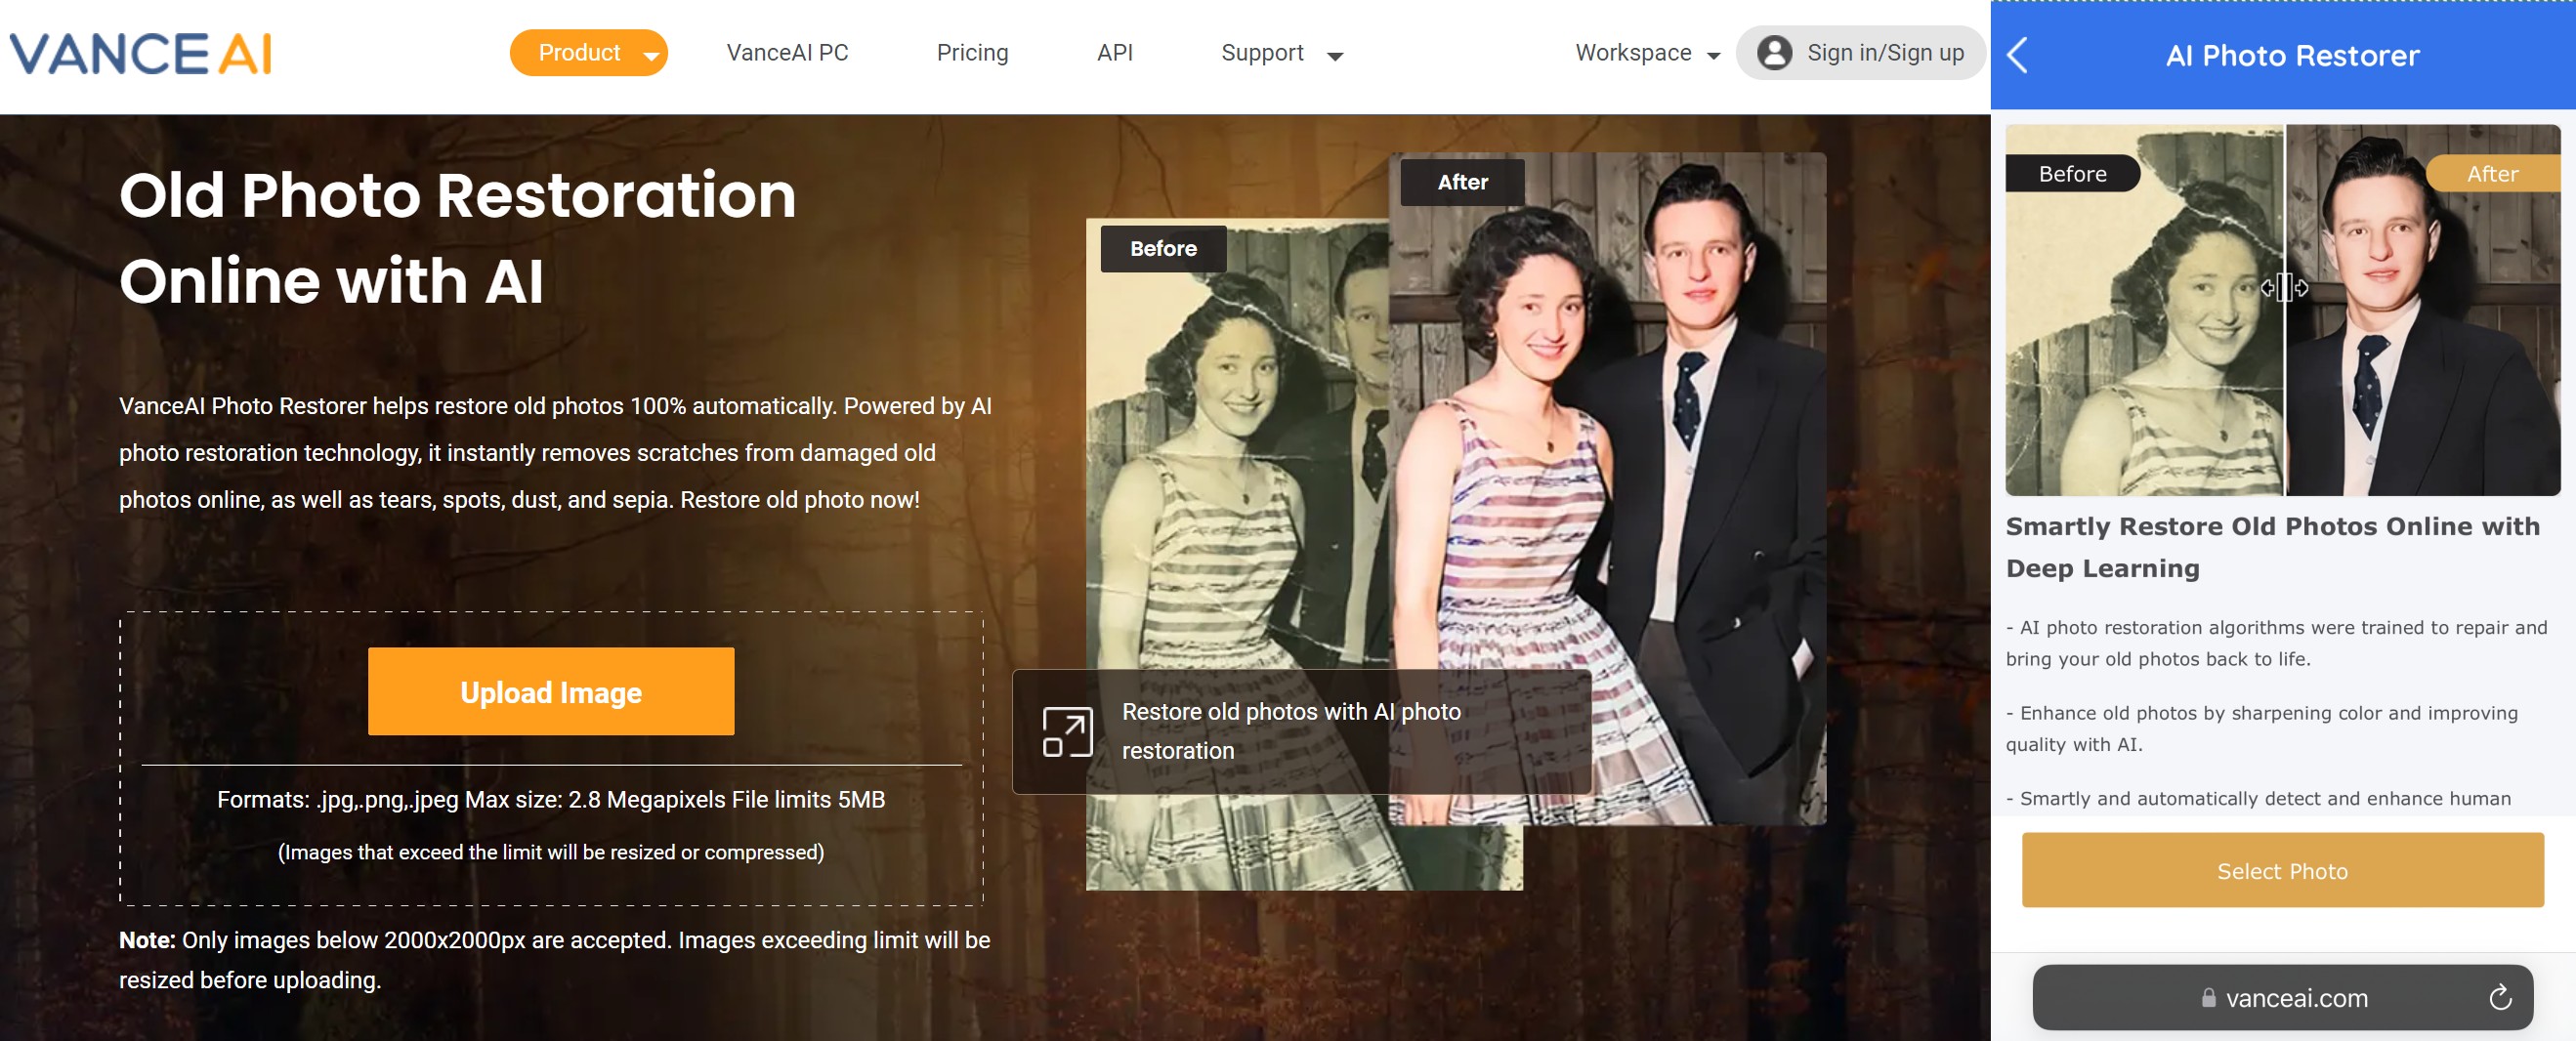Click the 'Old Photo Restoration Online with AI' heading
2576x1041 pixels.
pyautogui.click(x=457, y=237)
